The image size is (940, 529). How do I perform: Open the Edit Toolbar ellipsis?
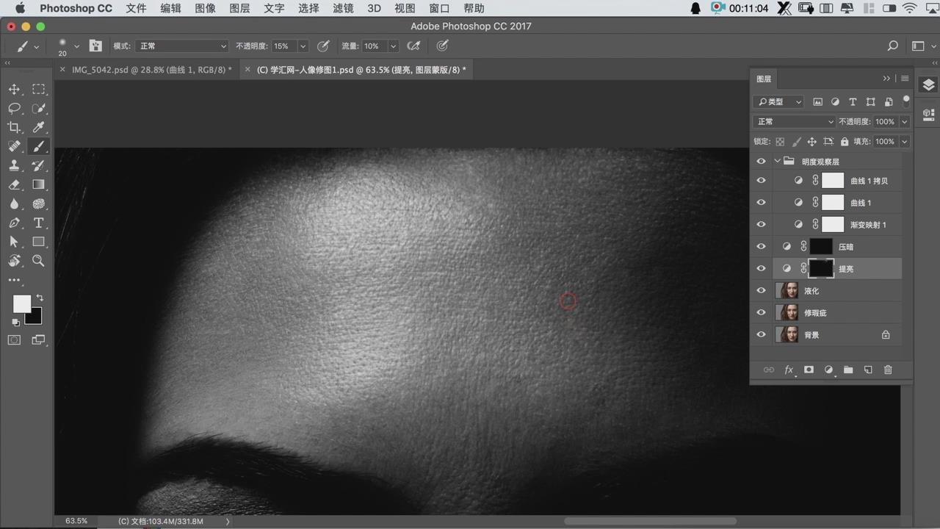click(x=14, y=280)
